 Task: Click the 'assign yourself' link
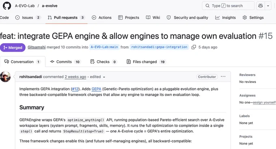264,103
